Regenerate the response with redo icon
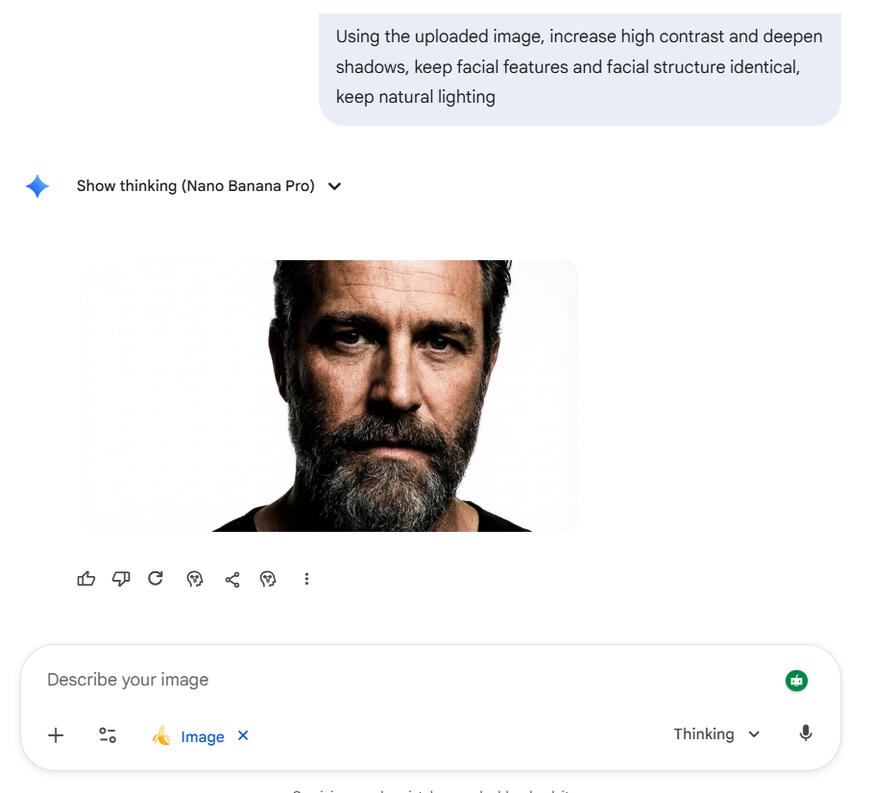Image resolution: width=874 pixels, height=793 pixels. [x=156, y=579]
